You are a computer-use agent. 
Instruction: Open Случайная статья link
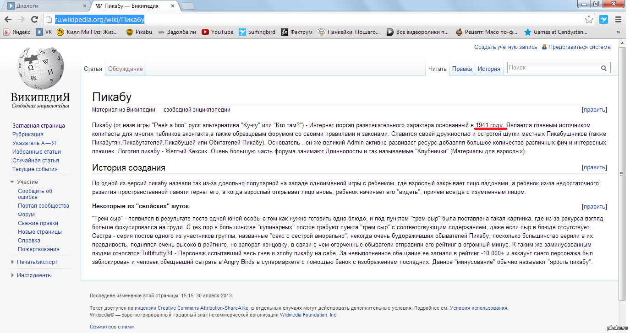click(36, 161)
